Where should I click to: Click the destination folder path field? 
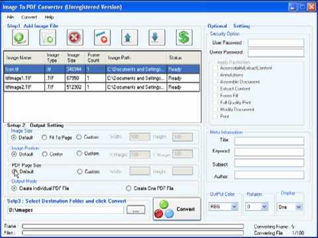(66, 210)
